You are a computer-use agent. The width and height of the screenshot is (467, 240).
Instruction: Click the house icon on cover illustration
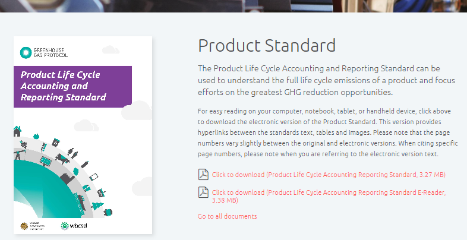pyautogui.click(x=17, y=132)
